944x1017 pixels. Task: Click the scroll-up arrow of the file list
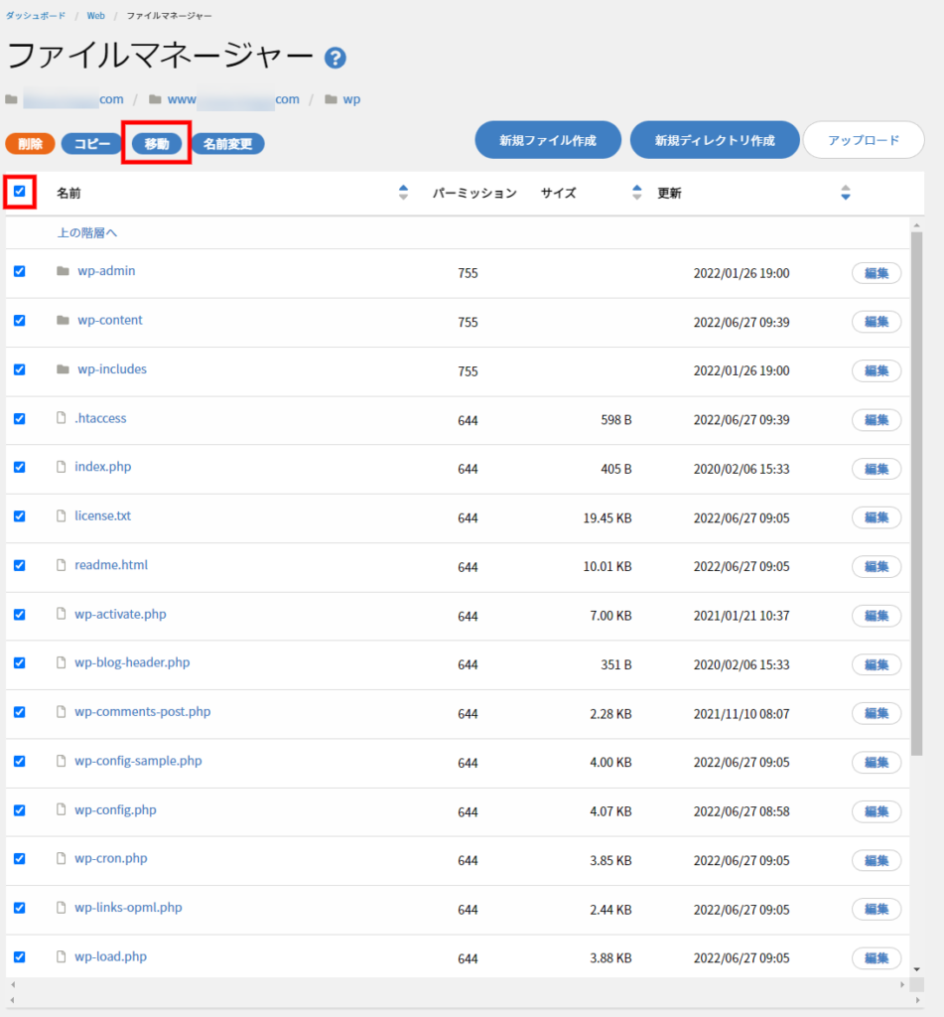(x=917, y=225)
